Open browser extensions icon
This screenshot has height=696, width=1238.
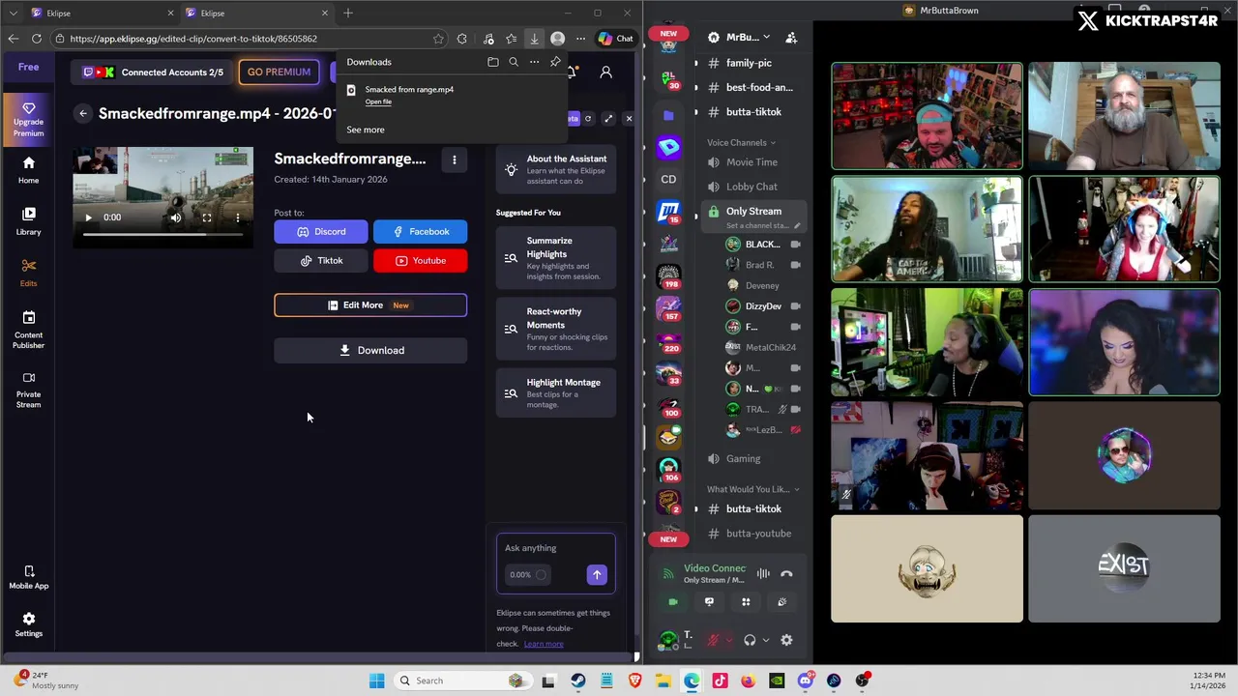point(461,39)
